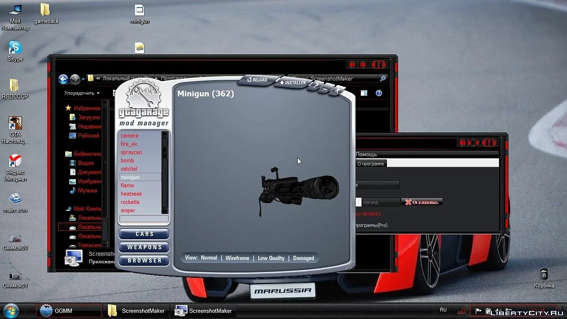This screenshot has width=567, height=319.
Task: Click the question mark help button
Action: (316, 87)
